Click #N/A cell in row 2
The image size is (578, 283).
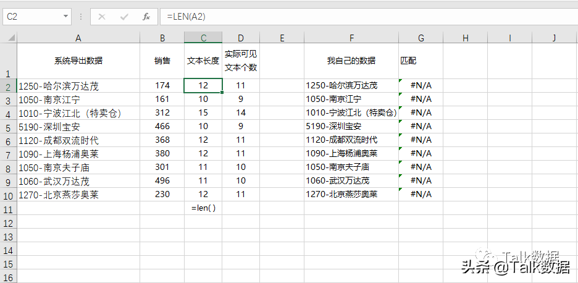tap(421, 86)
